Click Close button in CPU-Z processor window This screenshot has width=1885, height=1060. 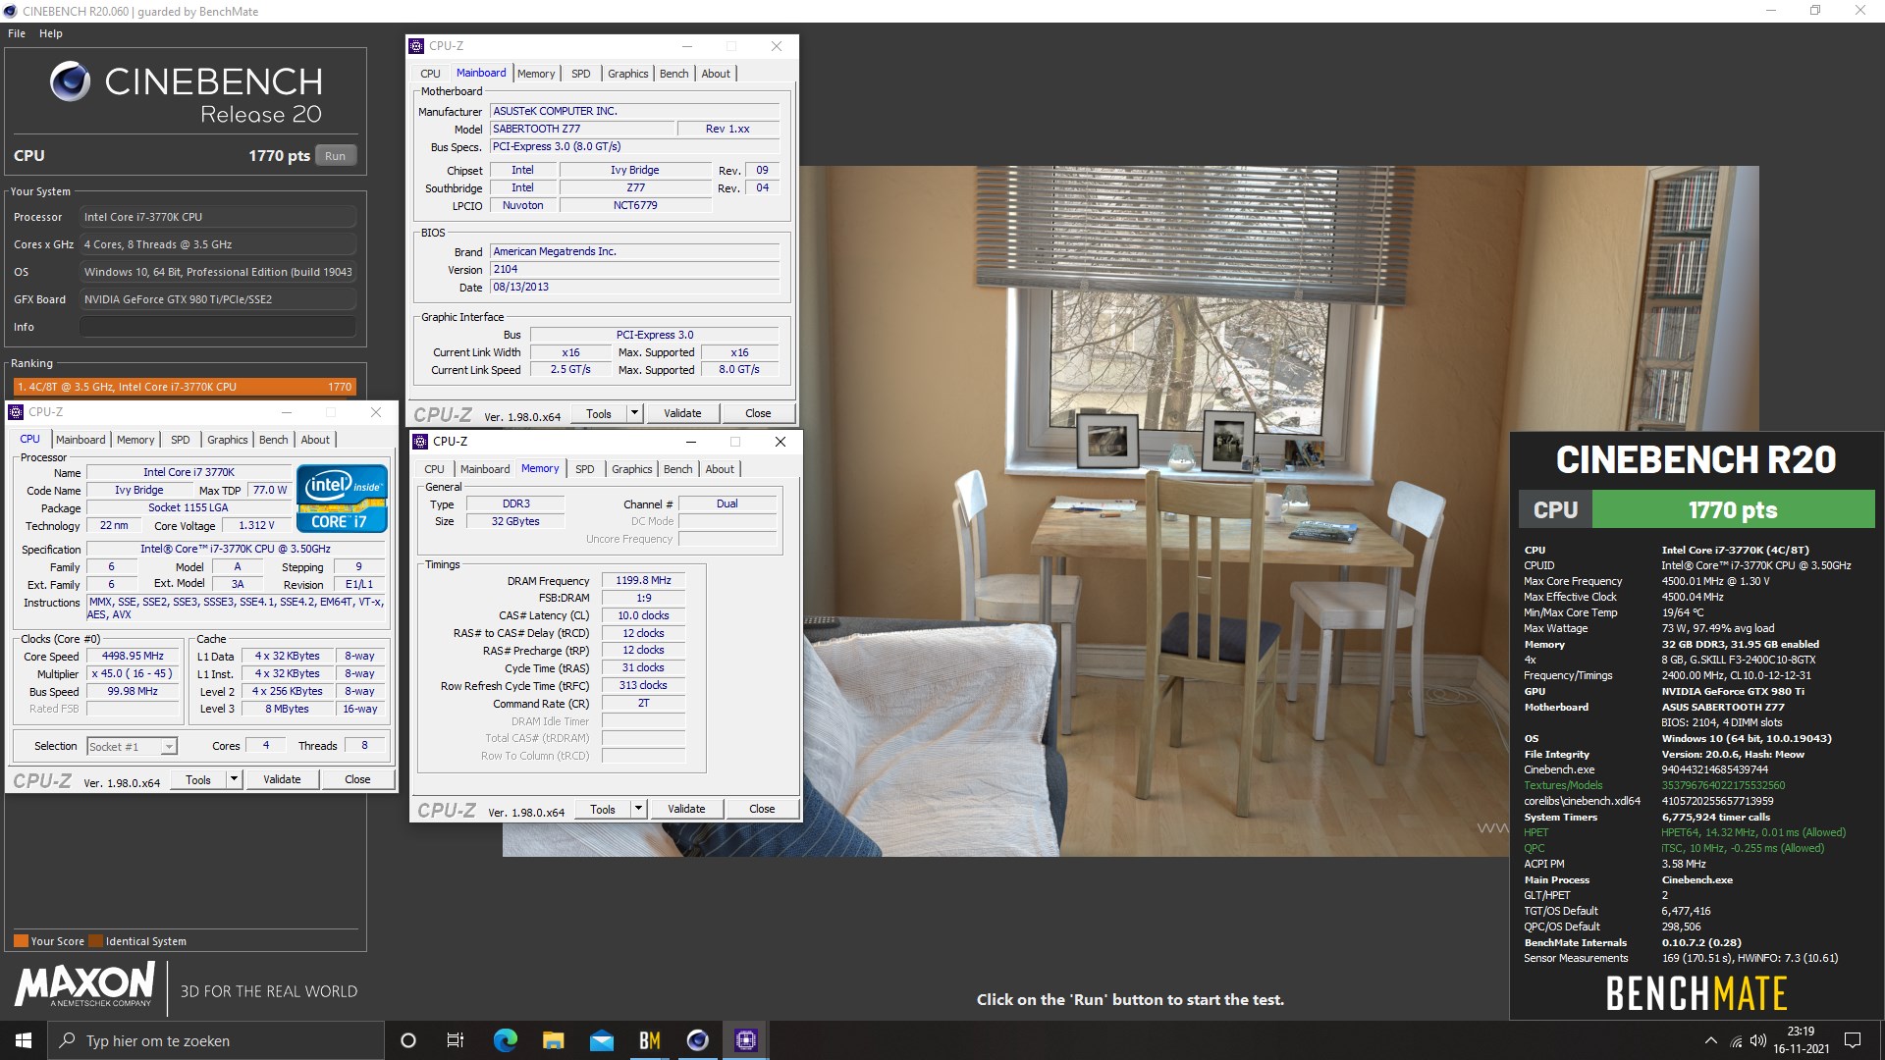coord(357,779)
